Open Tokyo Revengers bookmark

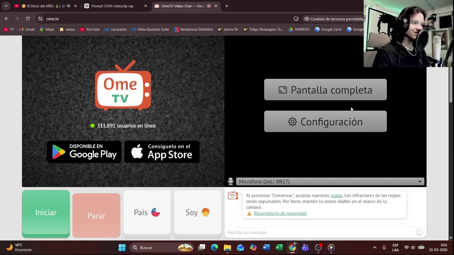click(x=263, y=29)
